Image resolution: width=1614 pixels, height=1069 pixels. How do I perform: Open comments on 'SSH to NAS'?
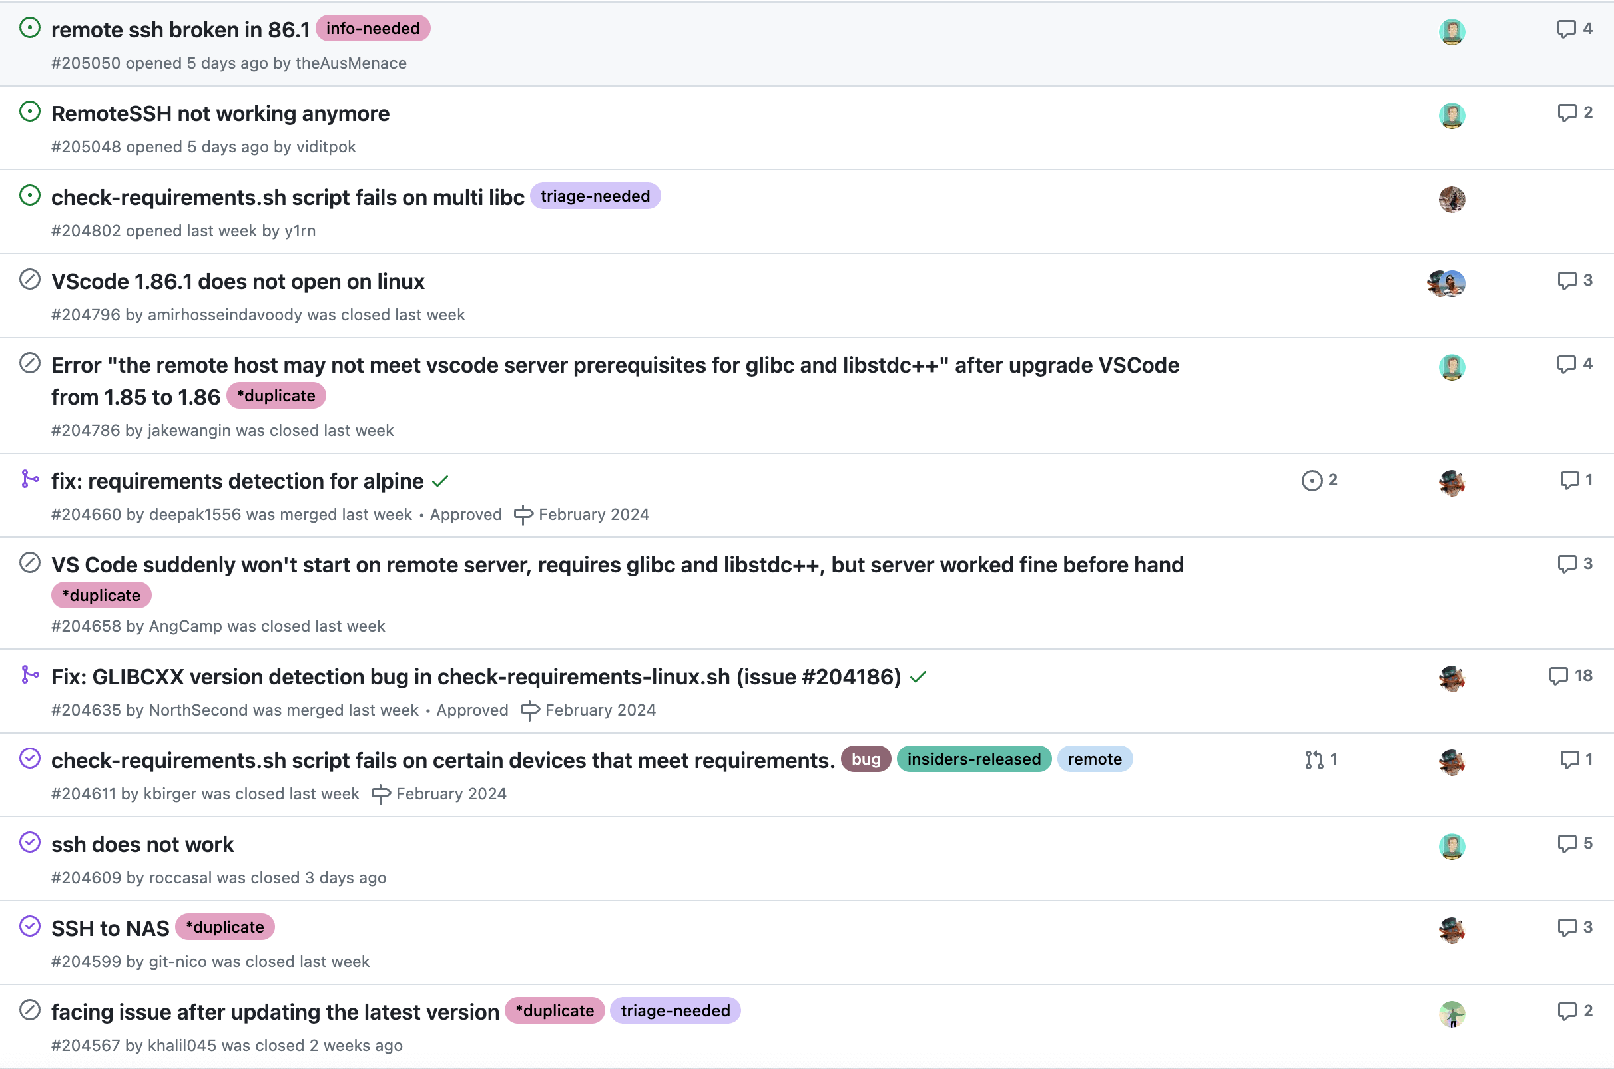(x=1575, y=927)
